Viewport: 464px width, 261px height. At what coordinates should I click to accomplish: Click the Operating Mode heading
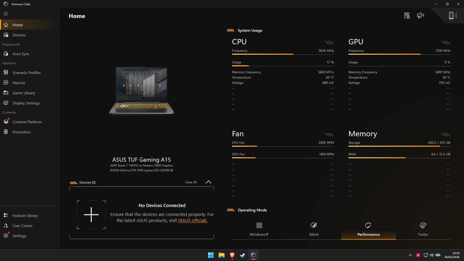coord(252,210)
